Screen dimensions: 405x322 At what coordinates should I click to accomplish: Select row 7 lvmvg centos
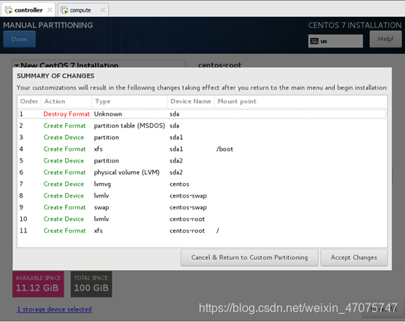pos(202,184)
